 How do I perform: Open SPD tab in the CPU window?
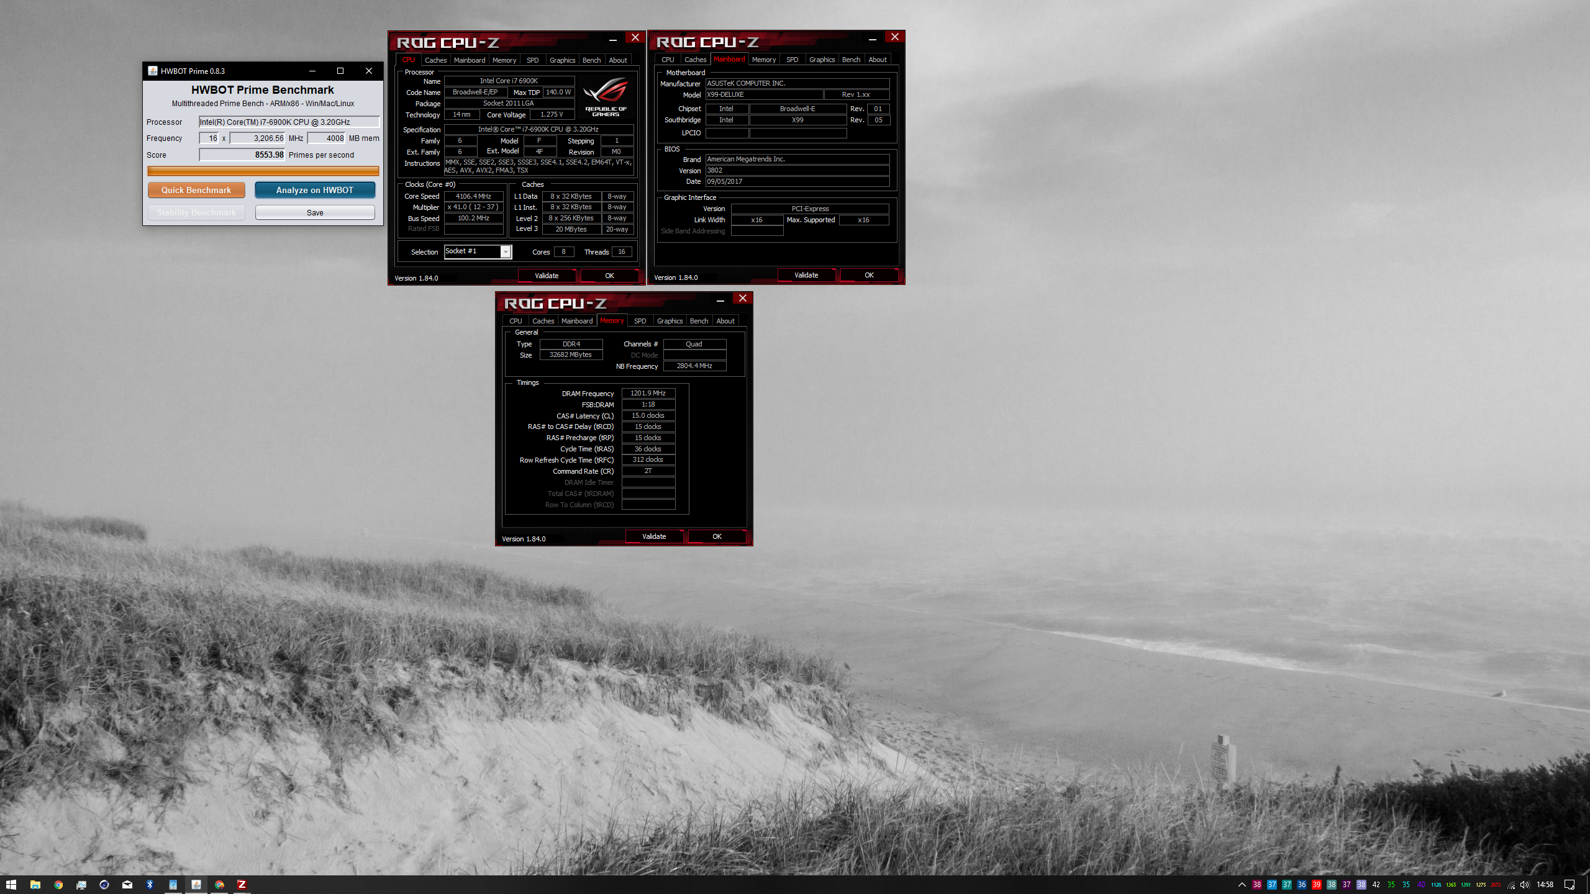coord(532,60)
